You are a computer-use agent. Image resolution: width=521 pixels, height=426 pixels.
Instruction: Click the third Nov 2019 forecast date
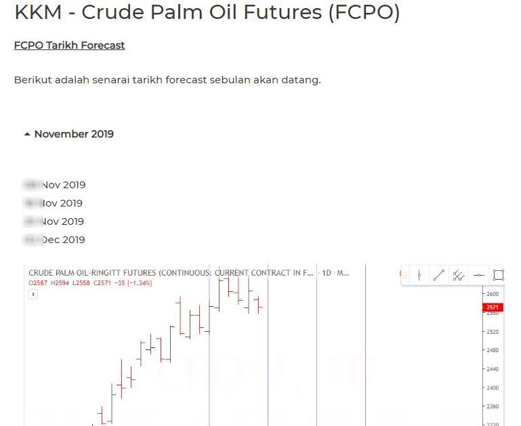tap(54, 221)
